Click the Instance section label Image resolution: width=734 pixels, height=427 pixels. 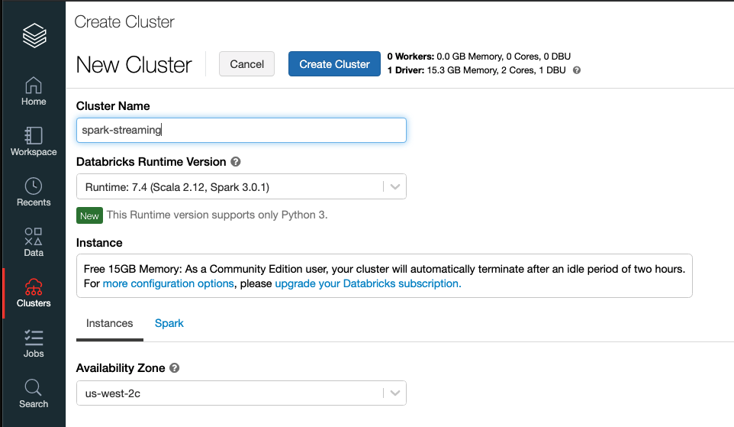tap(99, 243)
